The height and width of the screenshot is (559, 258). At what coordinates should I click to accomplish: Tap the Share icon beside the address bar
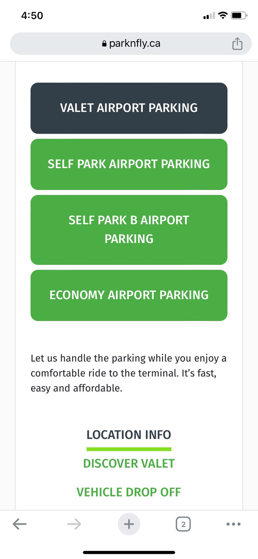[237, 44]
